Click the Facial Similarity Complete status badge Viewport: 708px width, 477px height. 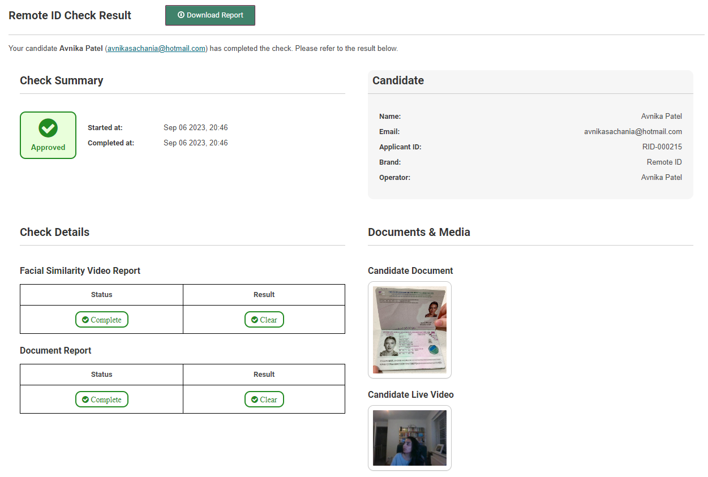tap(102, 320)
